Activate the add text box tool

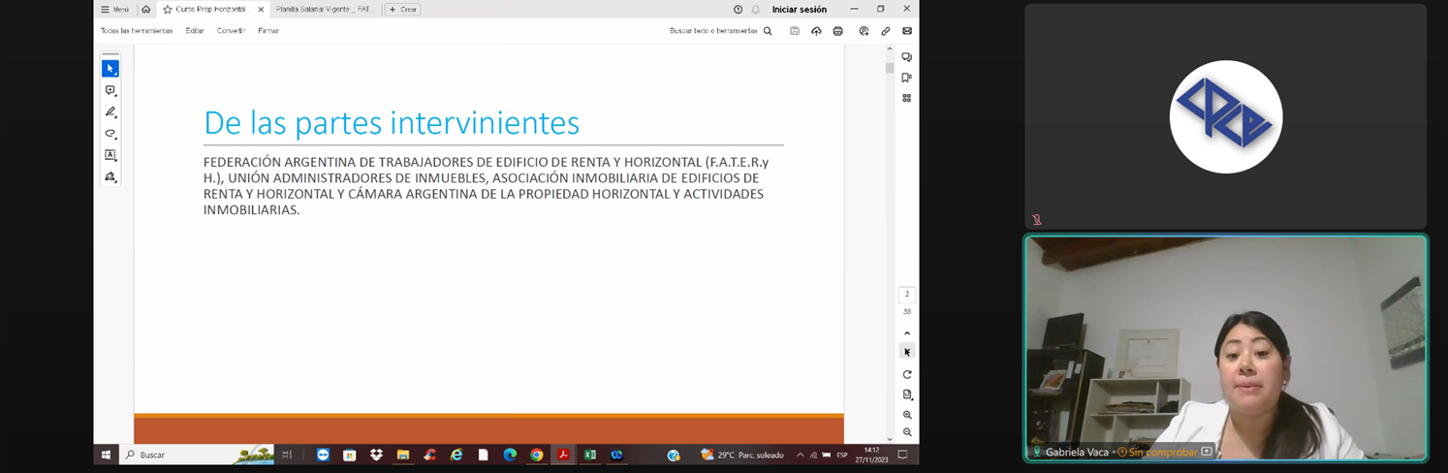110,155
